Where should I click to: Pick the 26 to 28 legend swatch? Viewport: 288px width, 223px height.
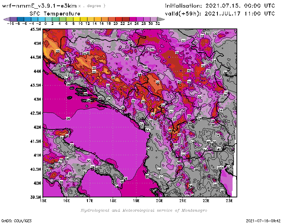(x=140, y=19)
